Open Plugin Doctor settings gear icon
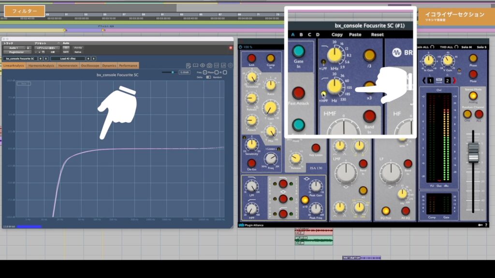 coord(230,66)
